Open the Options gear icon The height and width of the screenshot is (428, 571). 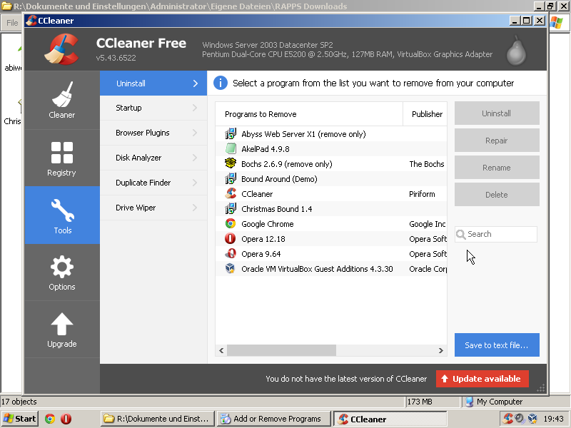click(62, 267)
